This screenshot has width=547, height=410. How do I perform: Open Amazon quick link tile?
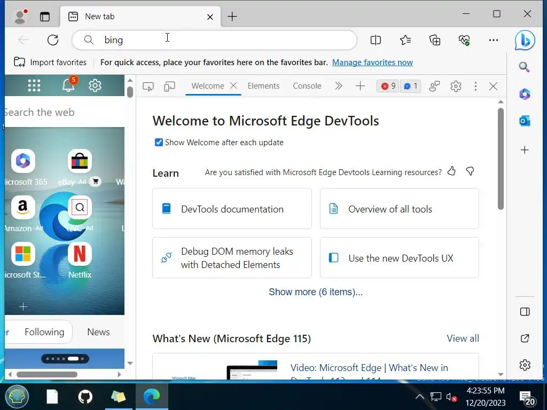[x=22, y=208]
